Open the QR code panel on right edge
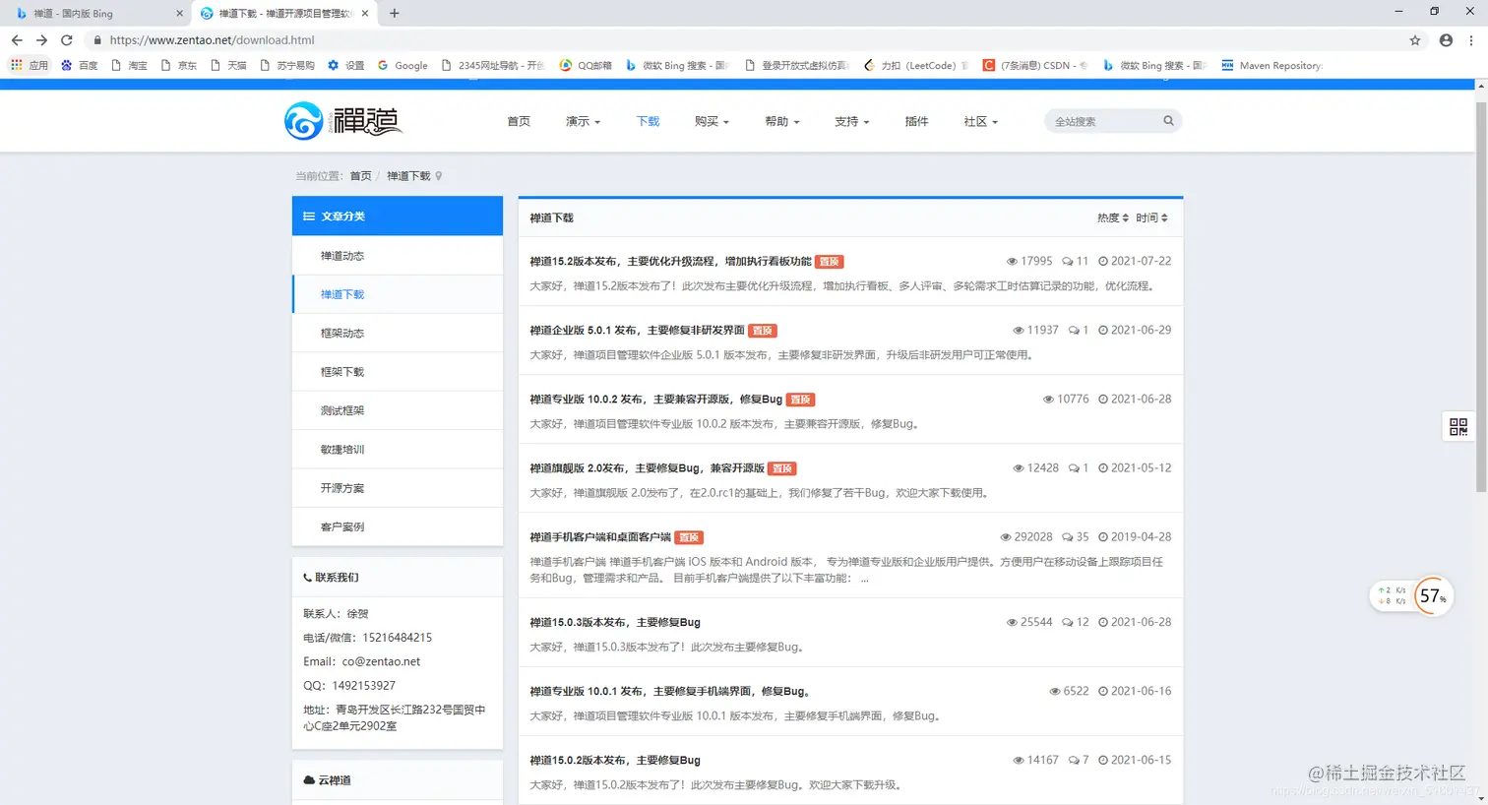The height and width of the screenshot is (805, 1488). (x=1457, y=426)
